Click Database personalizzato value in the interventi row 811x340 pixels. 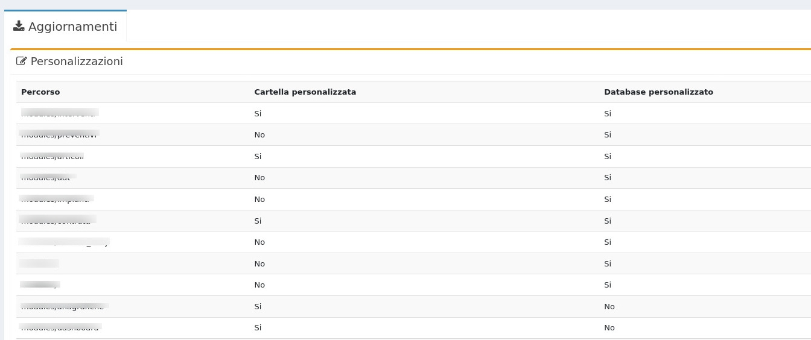point(608,113)
